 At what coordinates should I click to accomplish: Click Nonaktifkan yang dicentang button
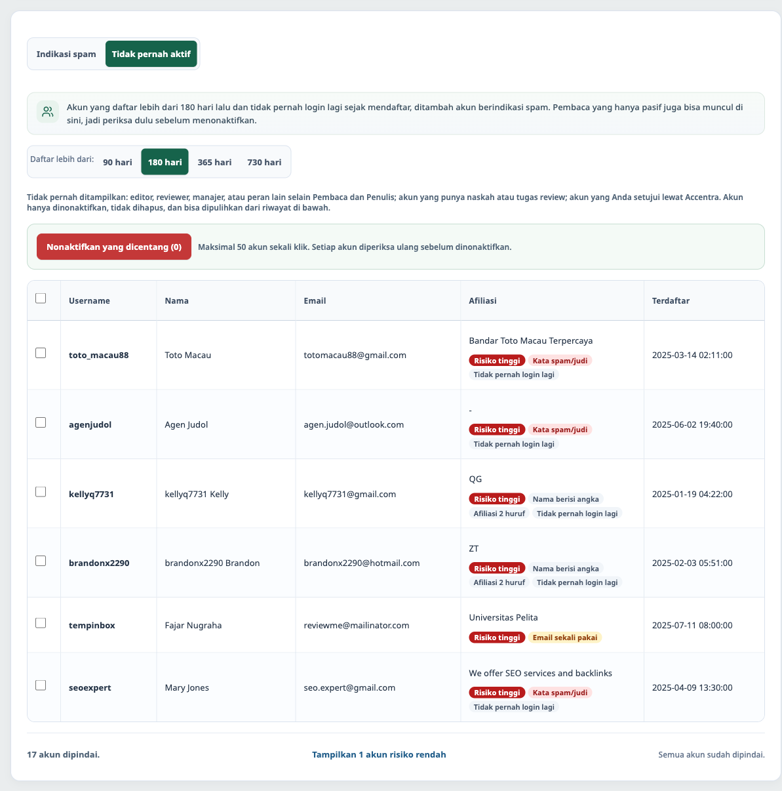(114, 247)
